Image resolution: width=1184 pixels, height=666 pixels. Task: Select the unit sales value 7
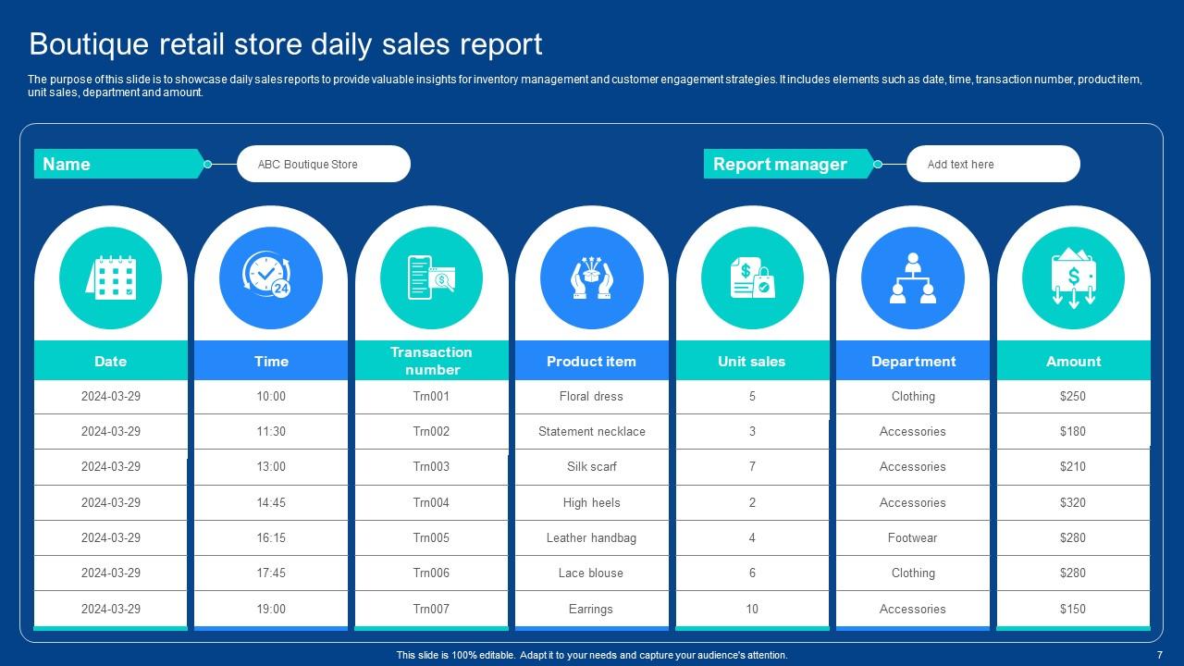(752, 466)
